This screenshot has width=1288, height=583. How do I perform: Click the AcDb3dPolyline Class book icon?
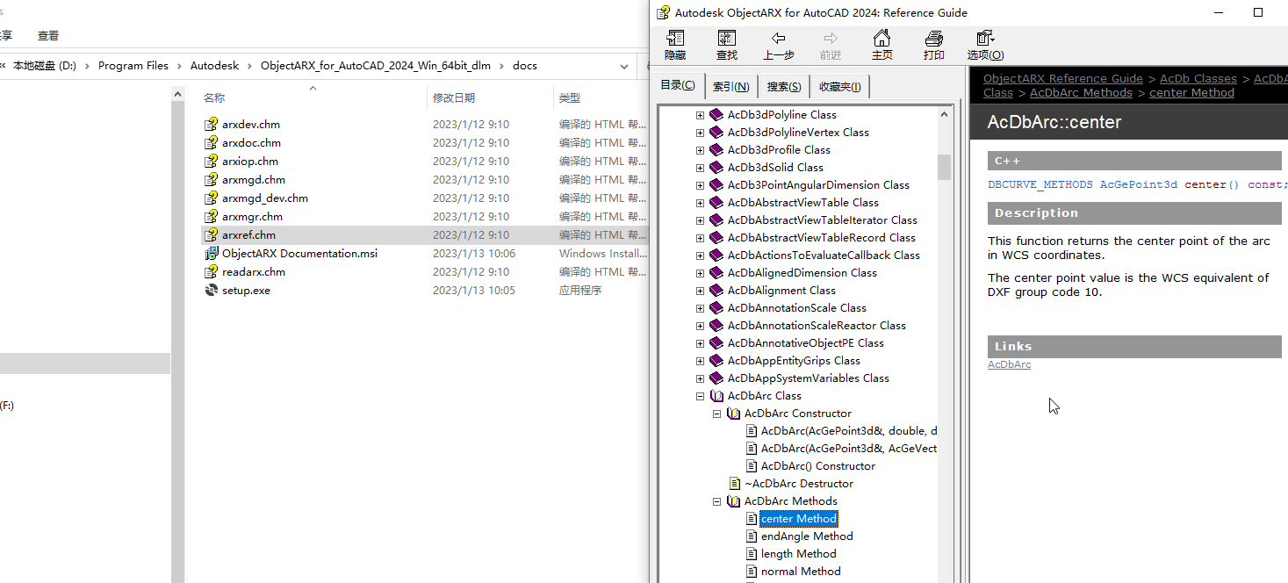pyautogui.click(x=716, y=115)
